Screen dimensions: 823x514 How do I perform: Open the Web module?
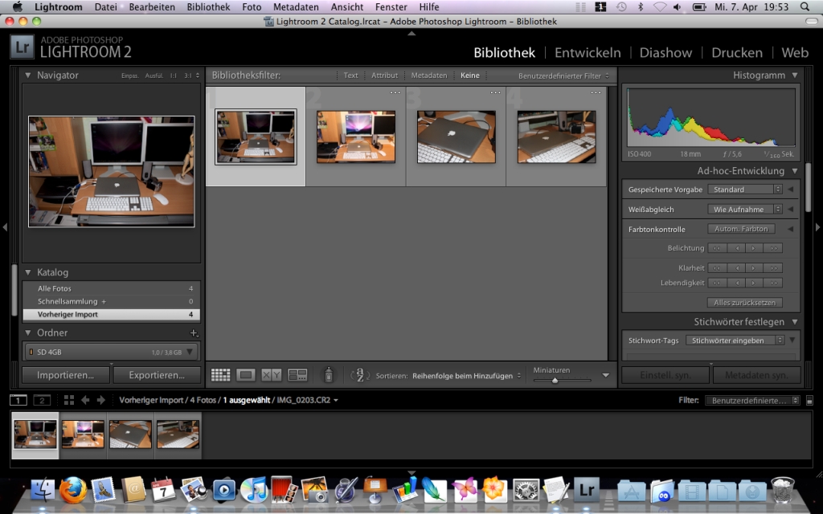tap(795, 52)
